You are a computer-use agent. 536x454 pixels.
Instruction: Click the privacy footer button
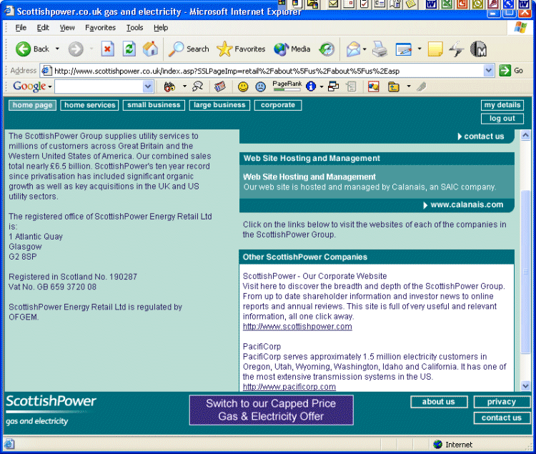pos(502,402)
